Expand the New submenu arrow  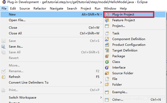pyautogui.click(x=101, y=14)
